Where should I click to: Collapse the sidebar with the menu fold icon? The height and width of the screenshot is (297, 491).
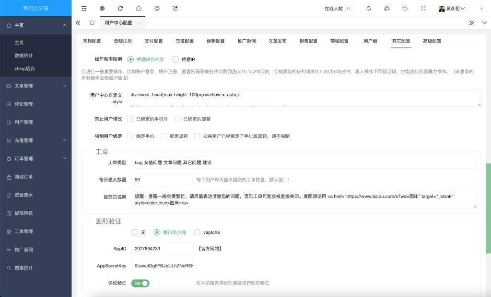(x=84, y=9)
